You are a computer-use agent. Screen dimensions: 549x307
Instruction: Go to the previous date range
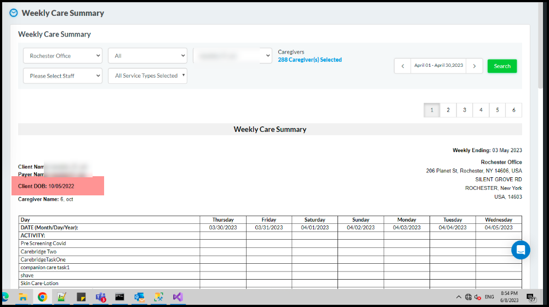403,66
